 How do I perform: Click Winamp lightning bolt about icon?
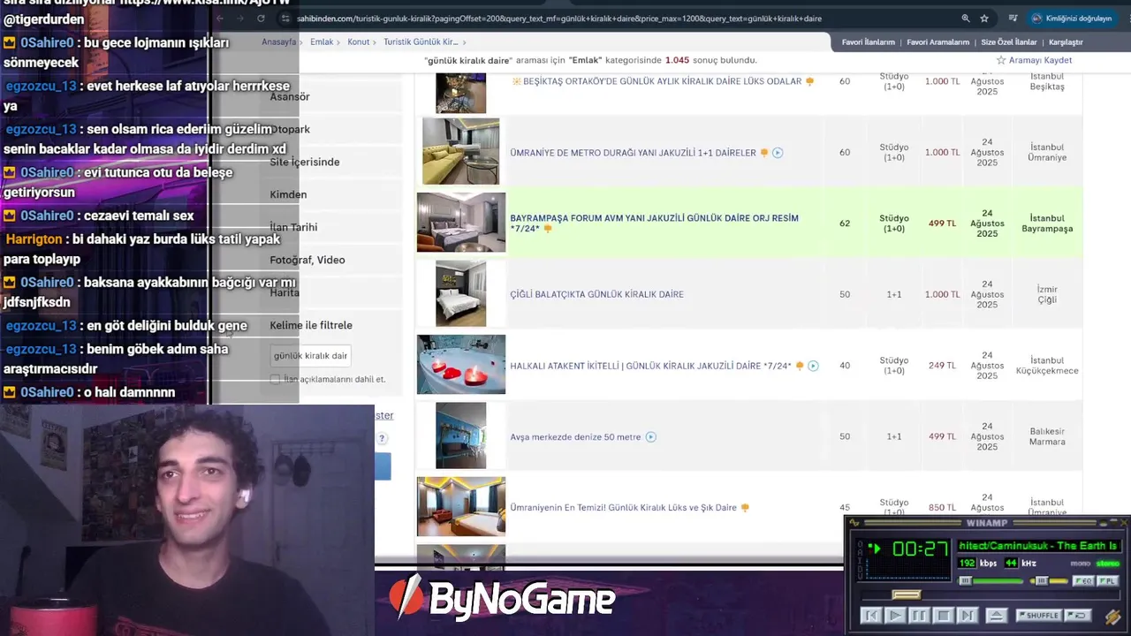[x=1112, y=617]
